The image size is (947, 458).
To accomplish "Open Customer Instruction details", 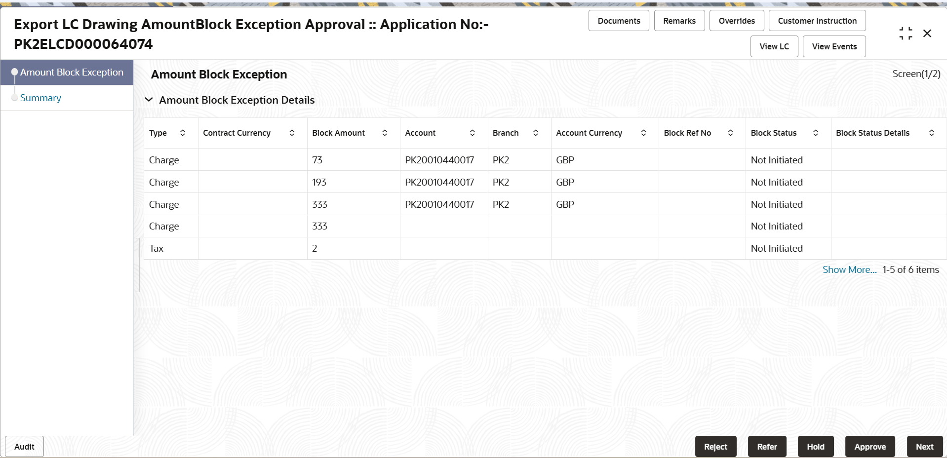I will click(x=817, y=21).
